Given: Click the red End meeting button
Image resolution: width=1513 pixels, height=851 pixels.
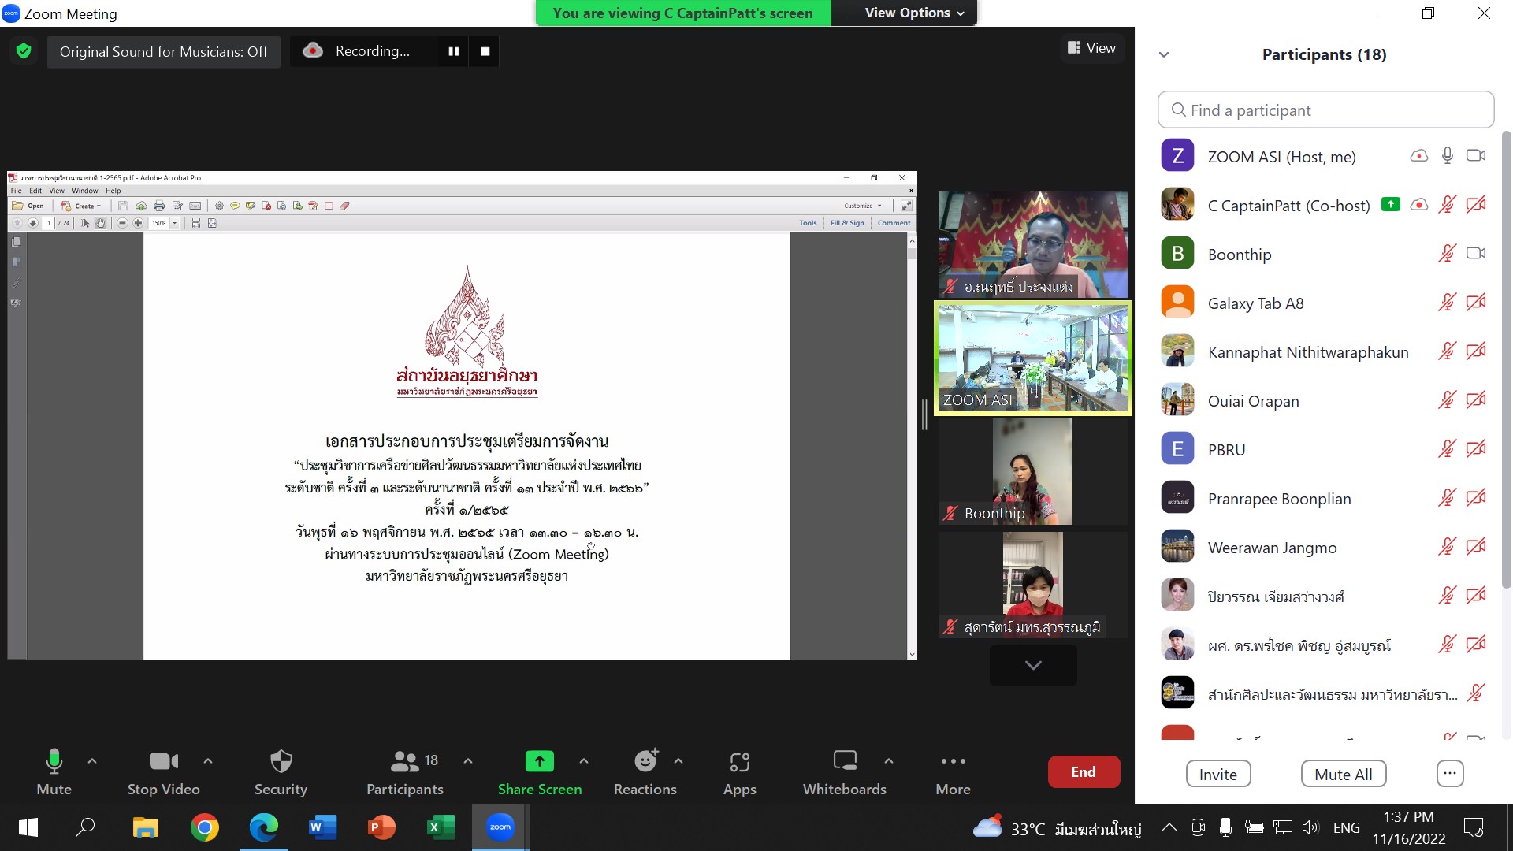Looking at the screenshot, I should pos(1084,772).
